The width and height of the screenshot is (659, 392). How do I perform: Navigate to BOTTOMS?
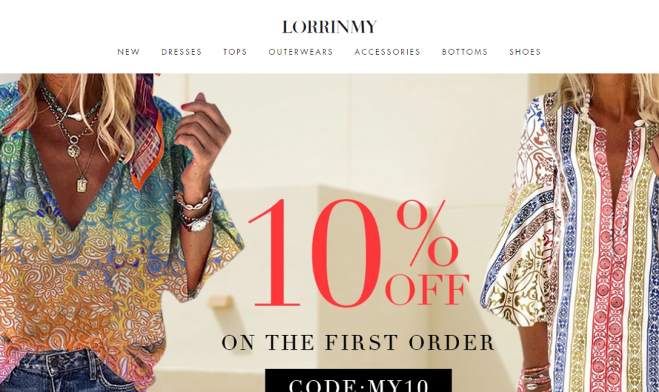[465, 52]
